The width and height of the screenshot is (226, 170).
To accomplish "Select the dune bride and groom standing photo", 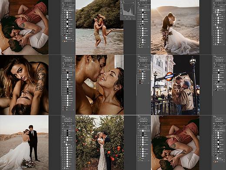I will 24,143.
